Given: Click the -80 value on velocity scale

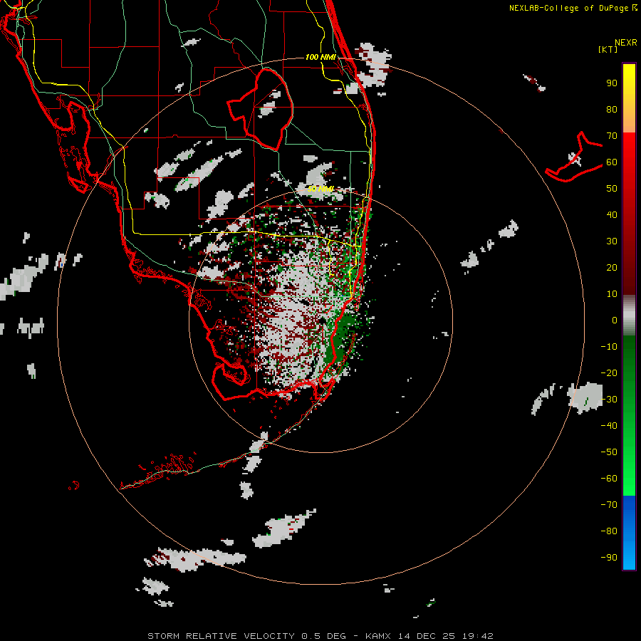Looking at the screenshot, I should tap(609, 531).
